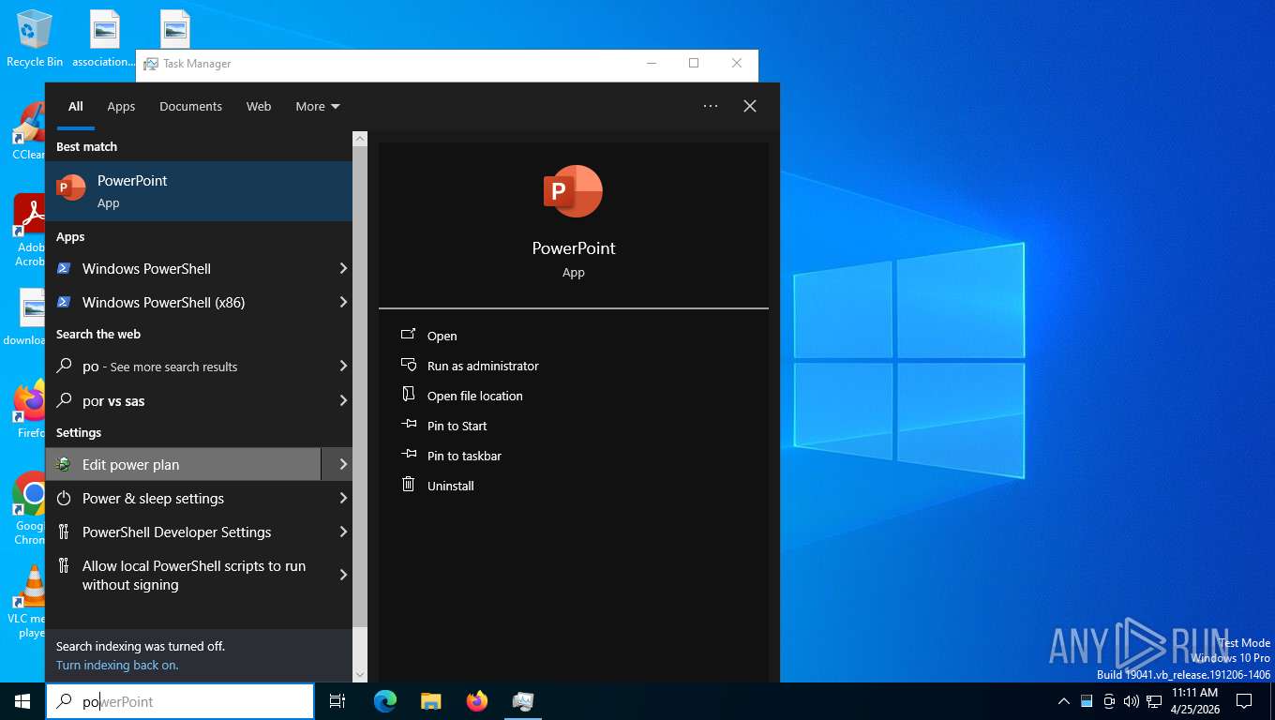Open File Explorer from the taskbar
Image resolution: width=1275 pixels, height=720 pixels.
click(430, 701)
